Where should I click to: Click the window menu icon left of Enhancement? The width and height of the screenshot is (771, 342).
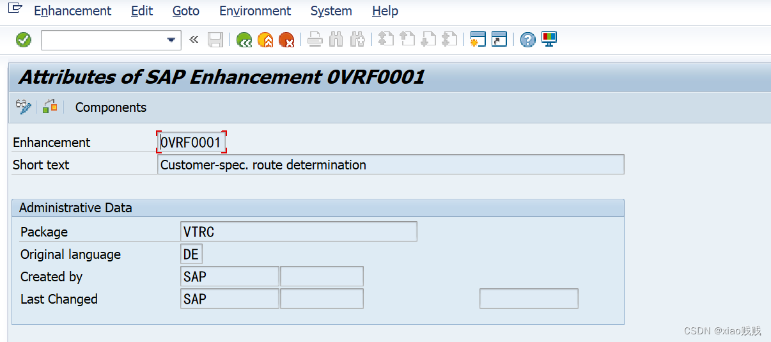[x=15, y=9]
